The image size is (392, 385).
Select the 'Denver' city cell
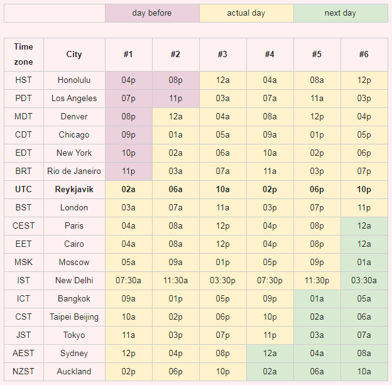point(74,117)
